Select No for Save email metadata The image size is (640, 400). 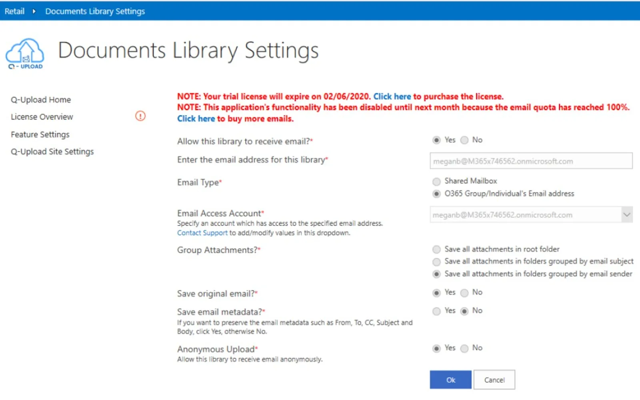tap(464, 311)
